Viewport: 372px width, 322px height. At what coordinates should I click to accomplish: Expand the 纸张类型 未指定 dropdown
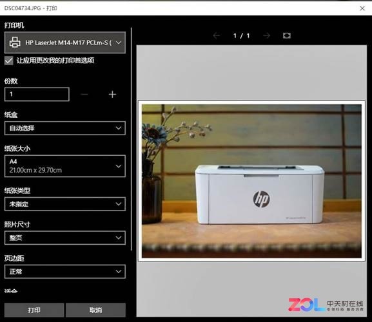[x=64, y=204]
